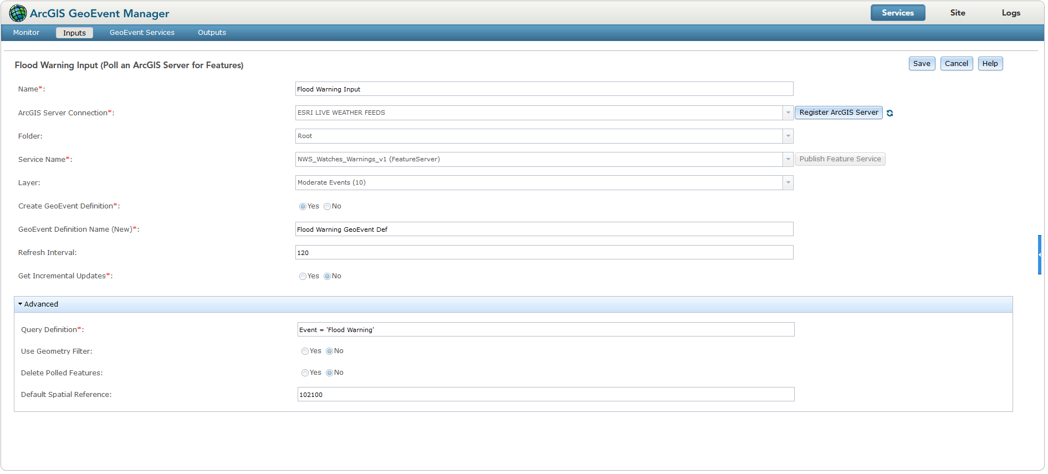The width and height of the screenshot is (1048, 474).
Task: Open Help for this input
Action: [x=990, y=64]
